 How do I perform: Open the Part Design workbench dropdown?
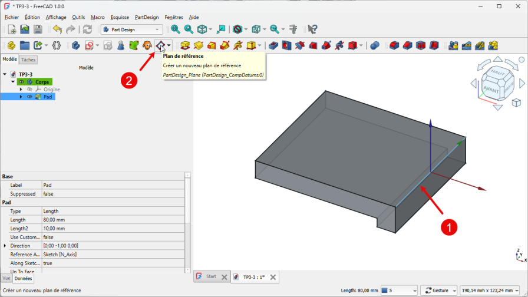[131, 29]
